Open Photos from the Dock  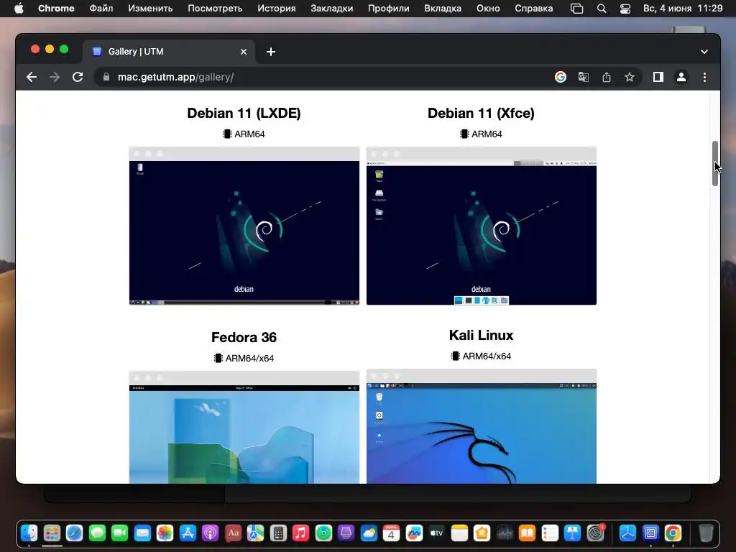tap(165, 533)
